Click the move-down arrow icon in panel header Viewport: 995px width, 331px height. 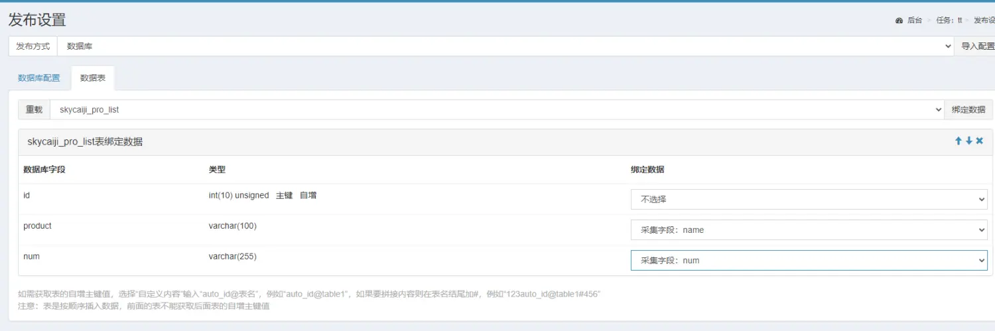(968, 141)
